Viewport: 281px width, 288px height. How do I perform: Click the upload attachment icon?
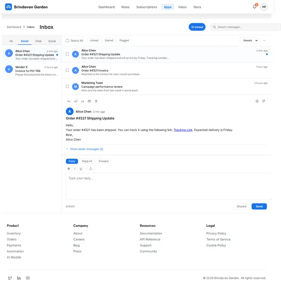pos(91,168)
